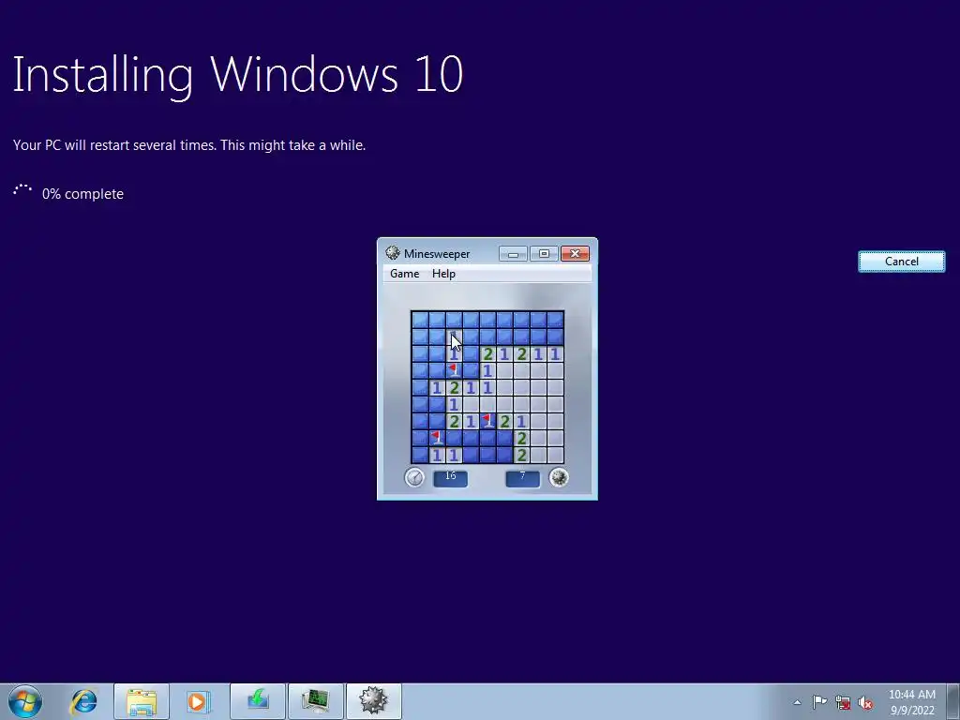Click the network icon with red X
960x720 pixels.
coord(843,702)
